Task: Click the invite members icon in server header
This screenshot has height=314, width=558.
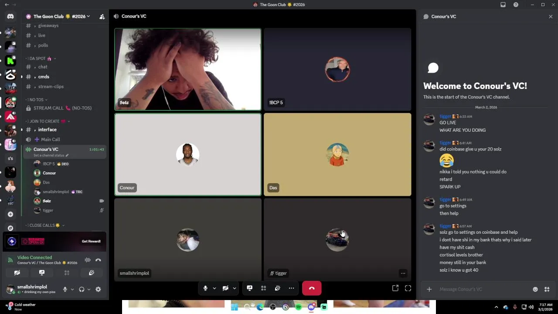Action: coord(102,17)
